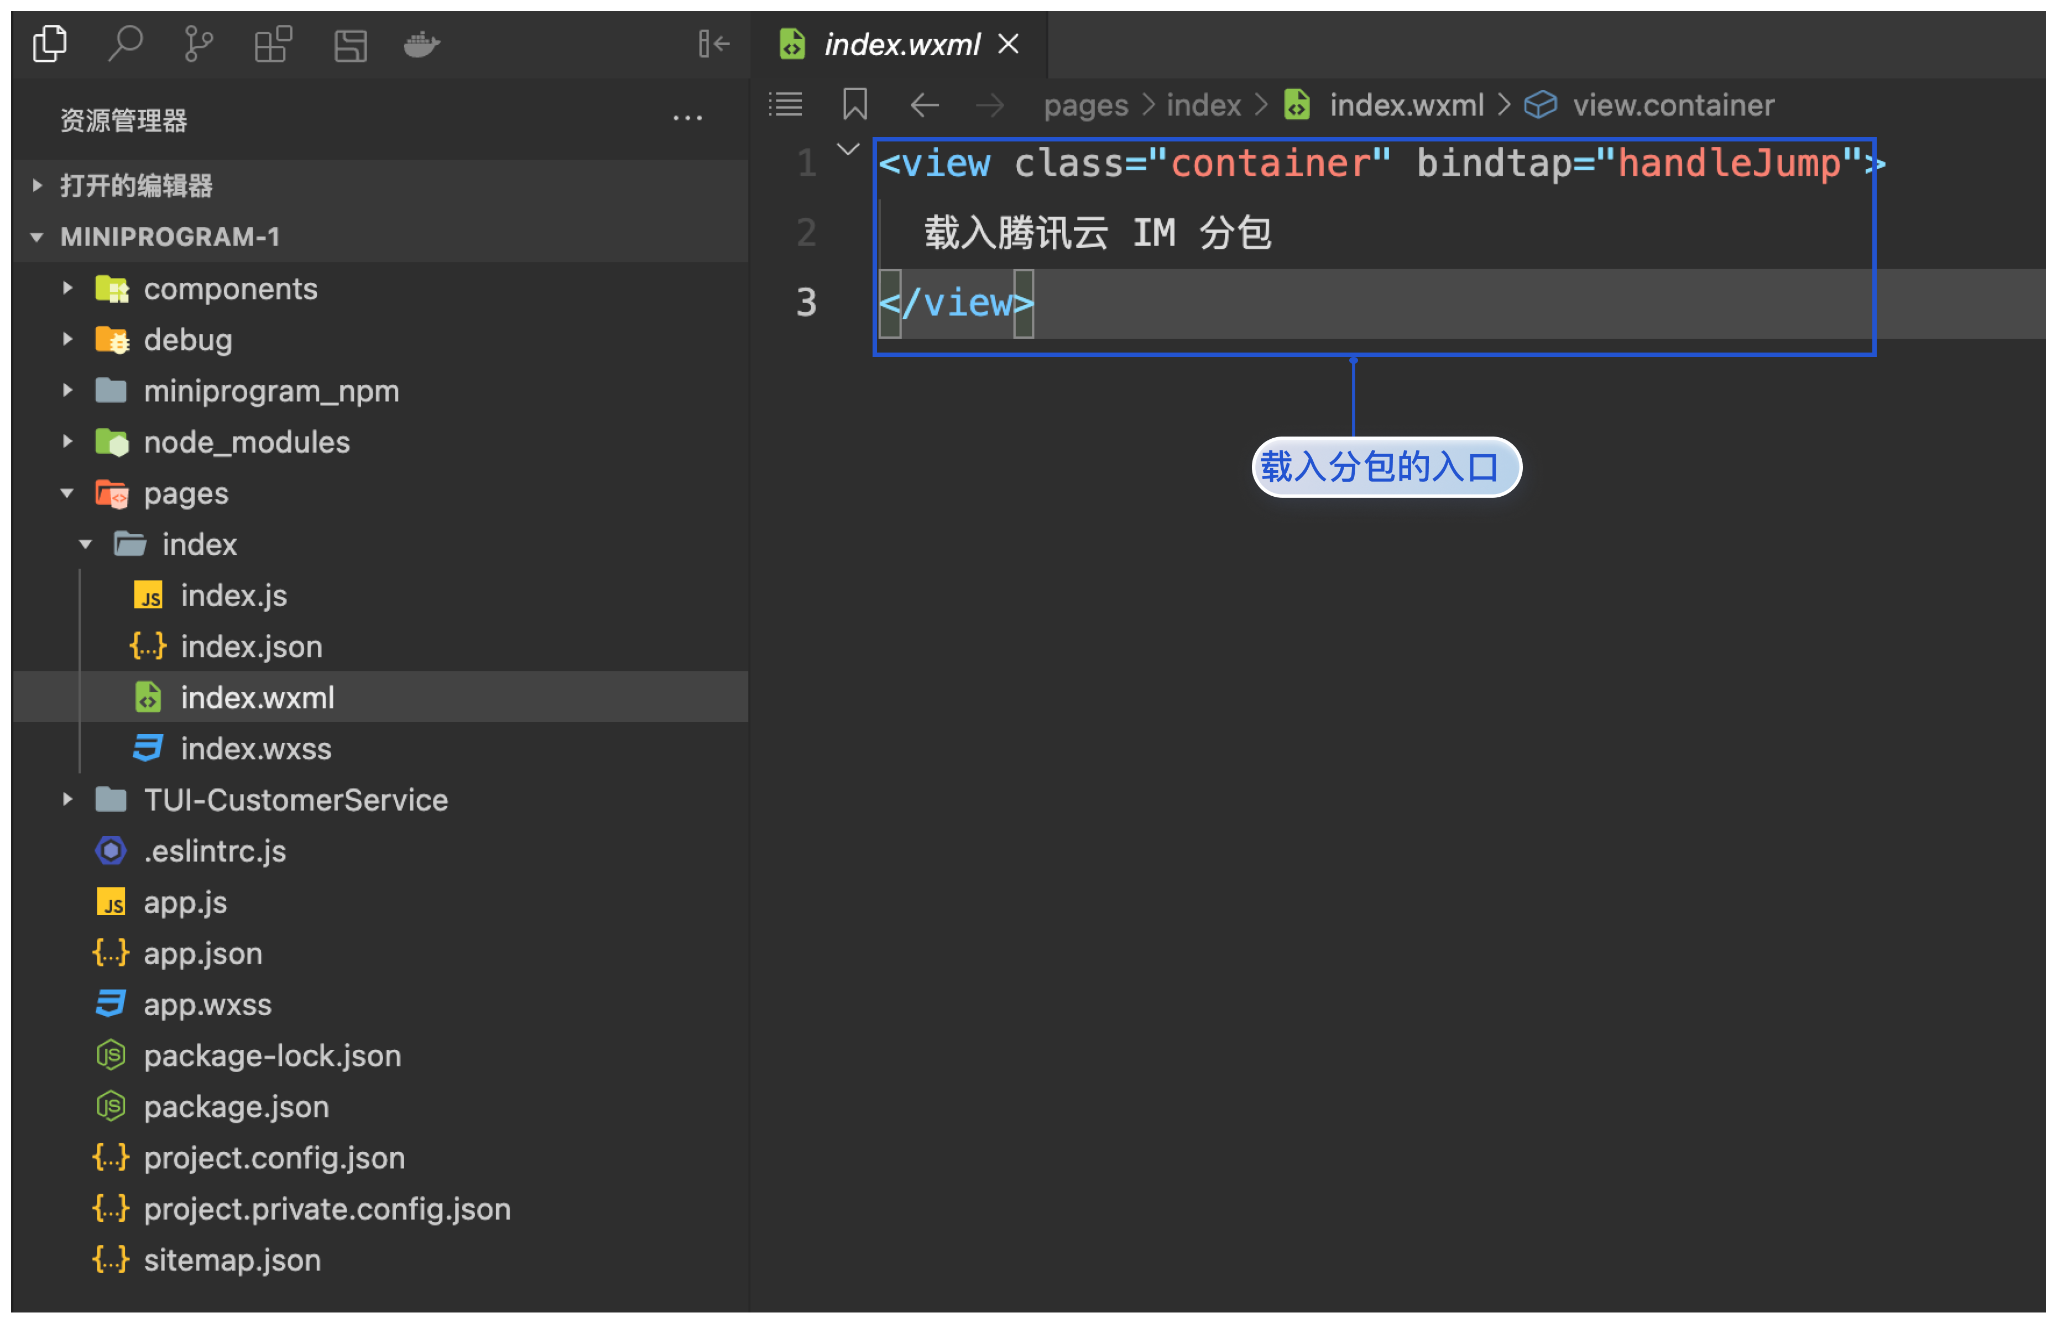Open project.private.config.json file
Viewport: 2057px width, 1324px height.
pos(380,1209)
